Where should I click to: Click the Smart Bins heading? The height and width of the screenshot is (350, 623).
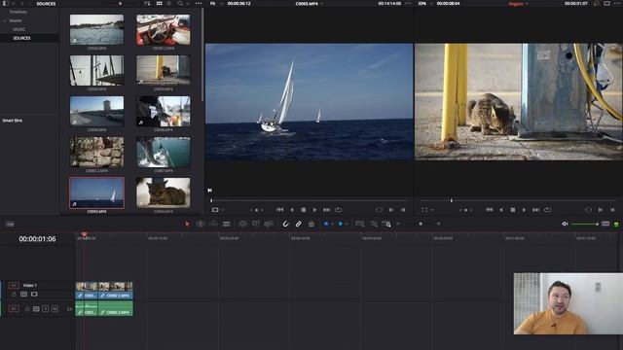pos(13,121)
